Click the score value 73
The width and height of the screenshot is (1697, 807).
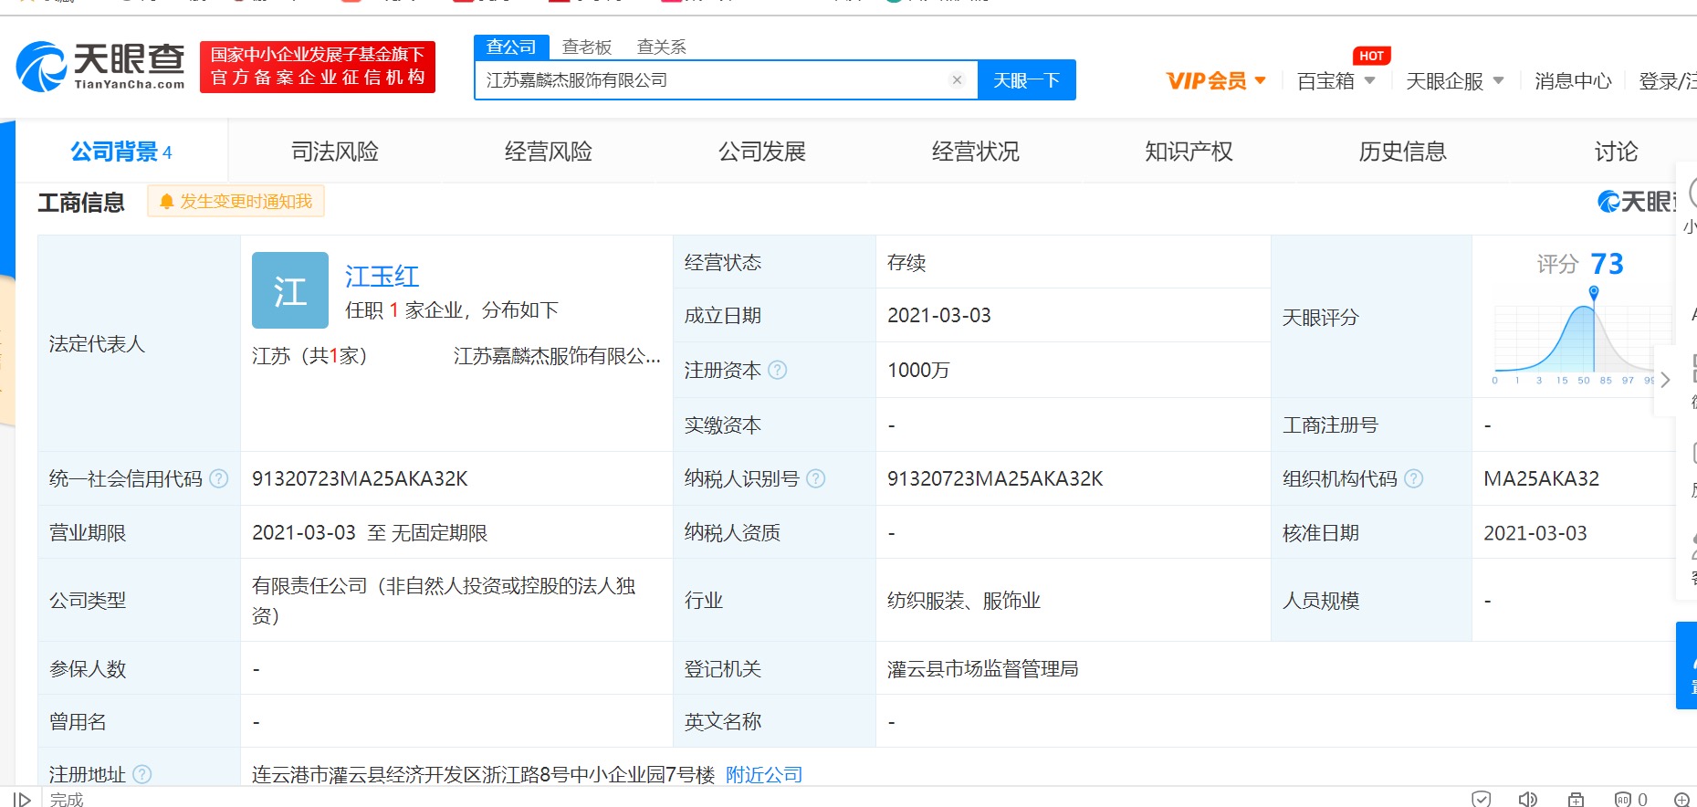click(x=1607, y=264)
